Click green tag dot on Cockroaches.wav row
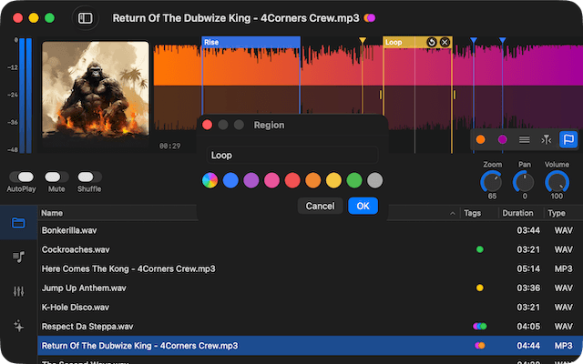Screen dimensions: 583x364 pyautogui.click(x=480, y=249)
